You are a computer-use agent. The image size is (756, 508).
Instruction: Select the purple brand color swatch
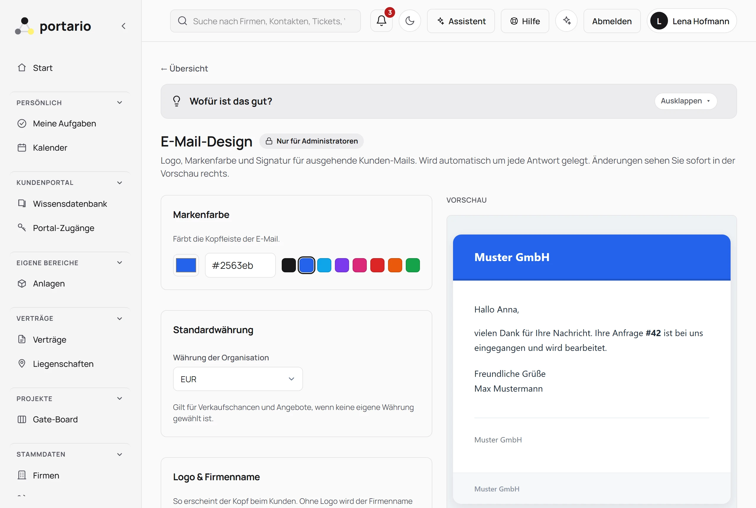pos(342,265)
